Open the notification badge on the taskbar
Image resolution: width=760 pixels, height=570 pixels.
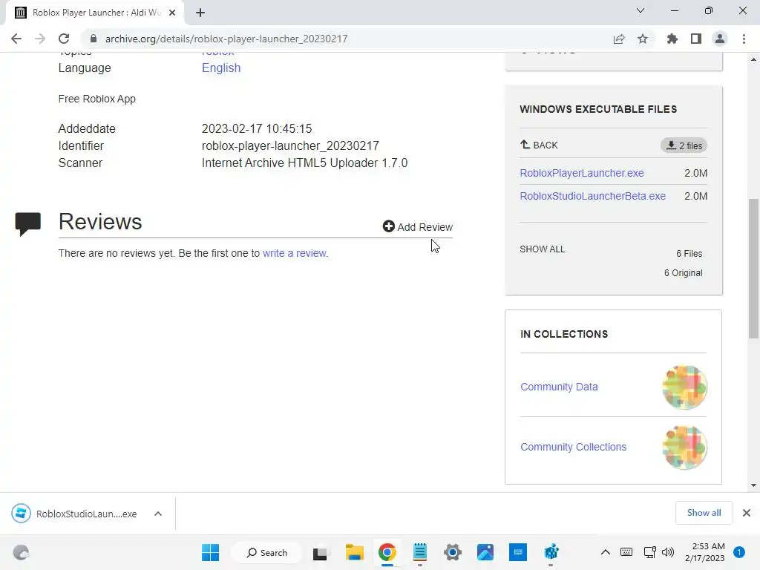[739, 552]
